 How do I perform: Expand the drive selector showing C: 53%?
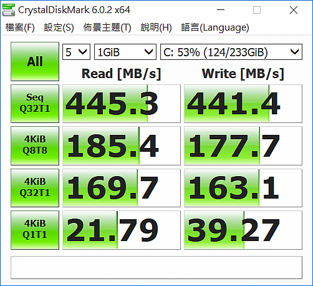231,52
